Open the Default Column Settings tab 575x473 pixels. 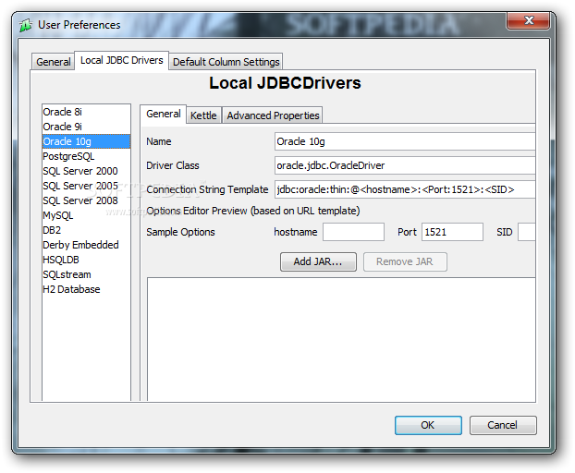click(226, 62)
